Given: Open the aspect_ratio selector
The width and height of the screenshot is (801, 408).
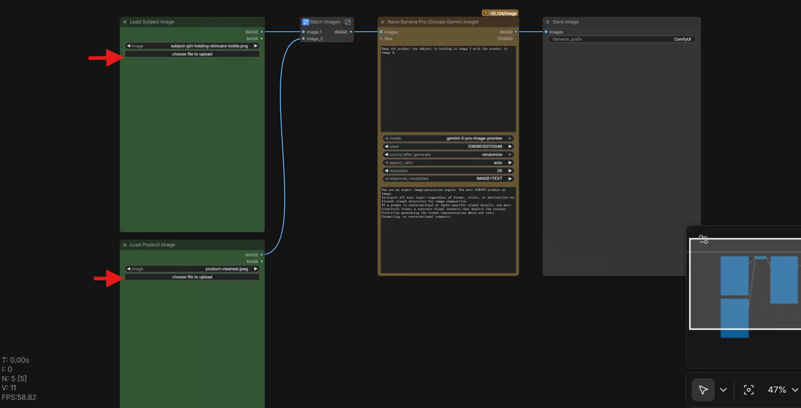Looking at the screenshot, I should point(448,163).
